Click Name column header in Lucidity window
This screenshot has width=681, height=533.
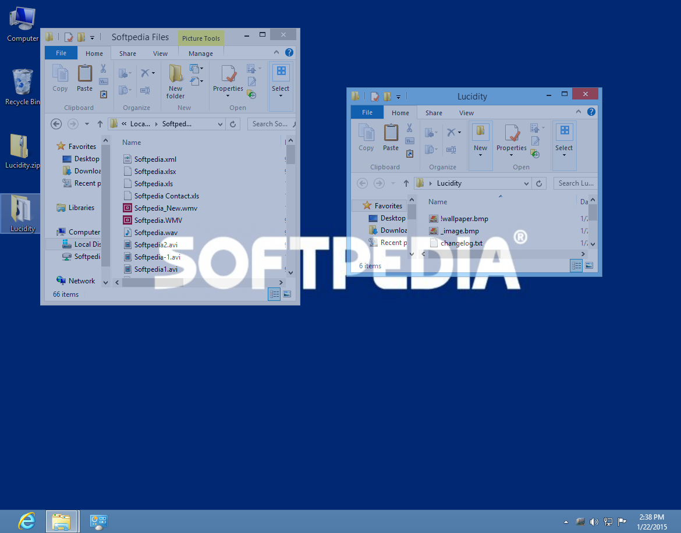point(438,202)
